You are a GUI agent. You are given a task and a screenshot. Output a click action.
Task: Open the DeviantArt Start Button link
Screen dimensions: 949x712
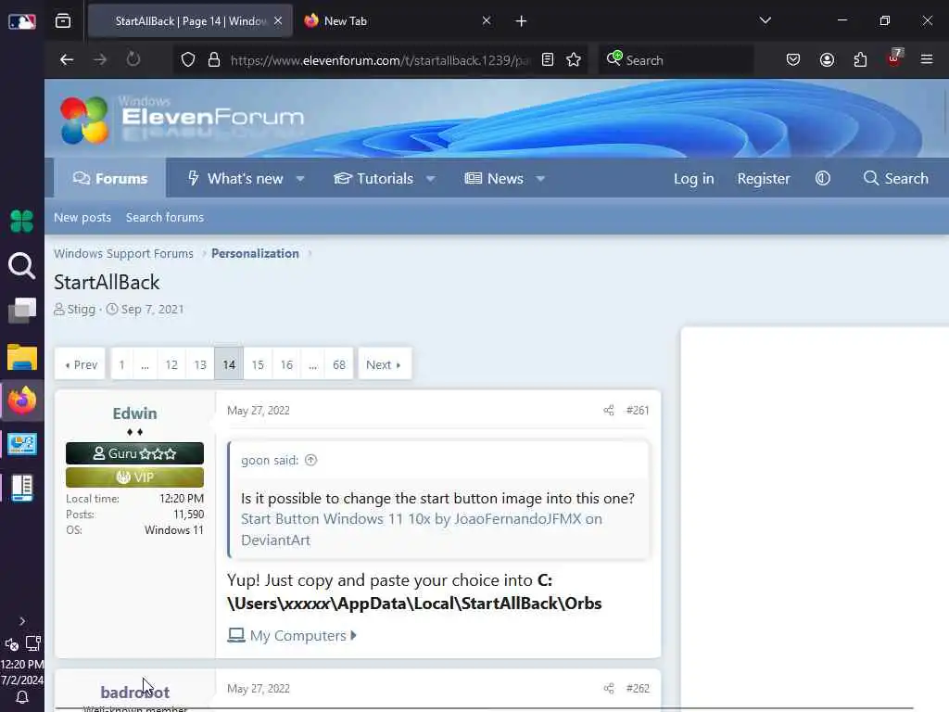click(422, 529)
